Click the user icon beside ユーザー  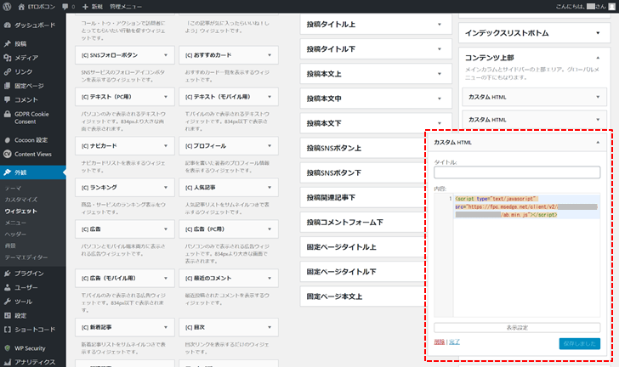pyautogui.click(x=7, y=287)
